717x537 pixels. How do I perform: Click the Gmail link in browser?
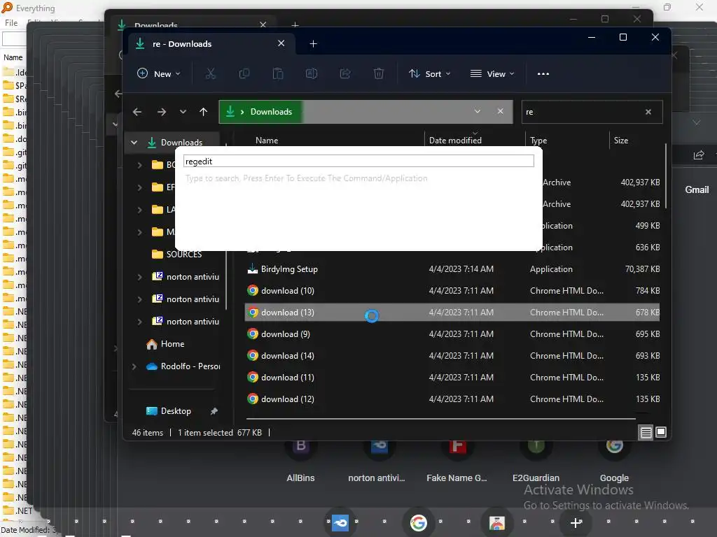point(697,190)
